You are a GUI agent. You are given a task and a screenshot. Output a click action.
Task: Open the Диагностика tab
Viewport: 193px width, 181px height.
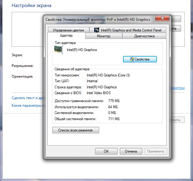pos(144,36)
